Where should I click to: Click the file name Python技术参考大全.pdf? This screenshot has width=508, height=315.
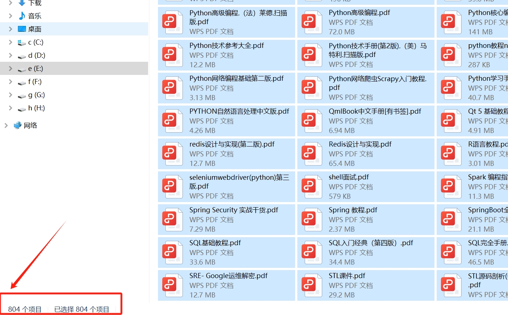pyautogui.click(x=227, y=46)
